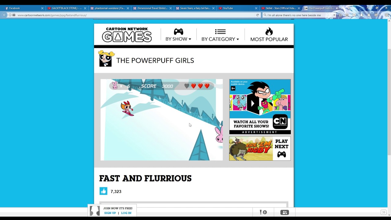391x220 pixels.
Task: Click the Pocket save icon
Action: pyautogui.click(x=354, y=15)
